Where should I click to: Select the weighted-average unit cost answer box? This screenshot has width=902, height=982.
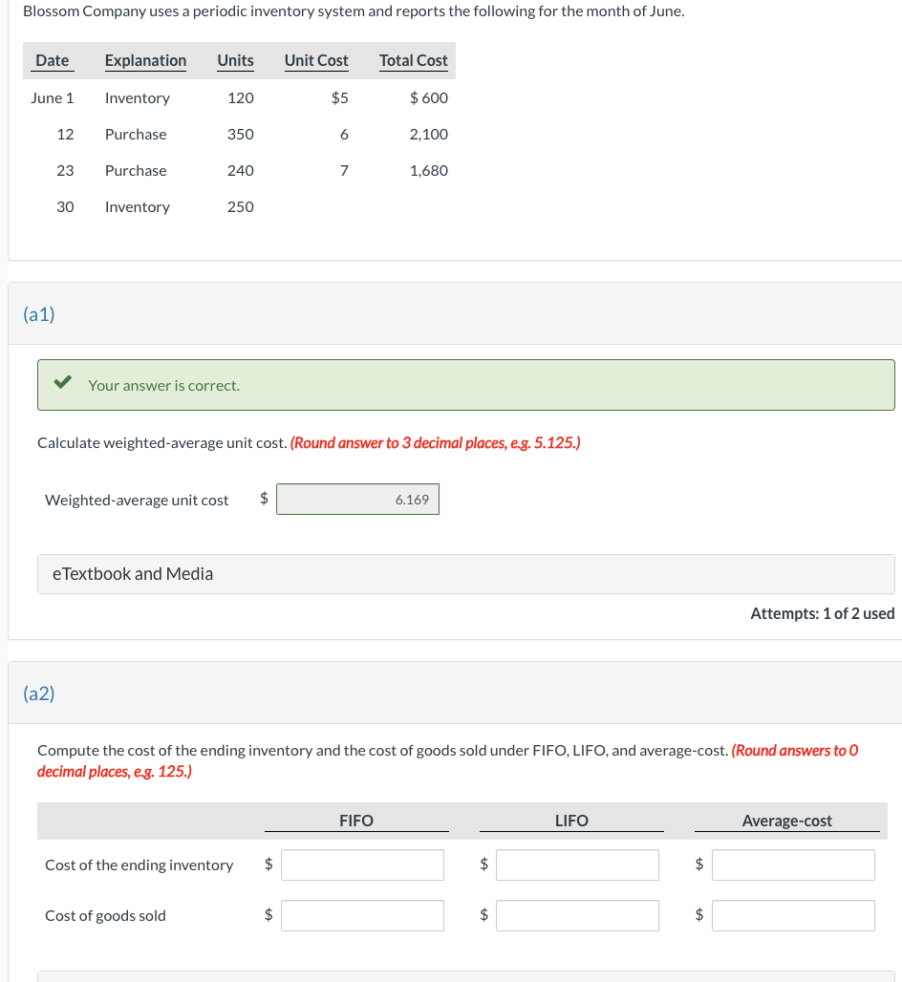coord(357,499)
